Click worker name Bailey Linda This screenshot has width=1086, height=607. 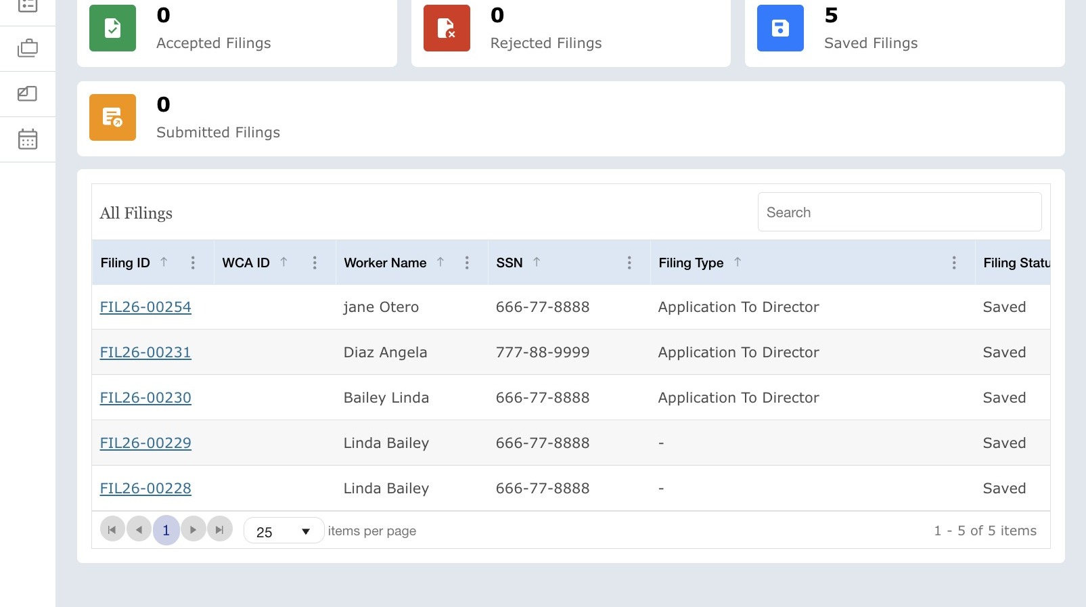(386, 398)
